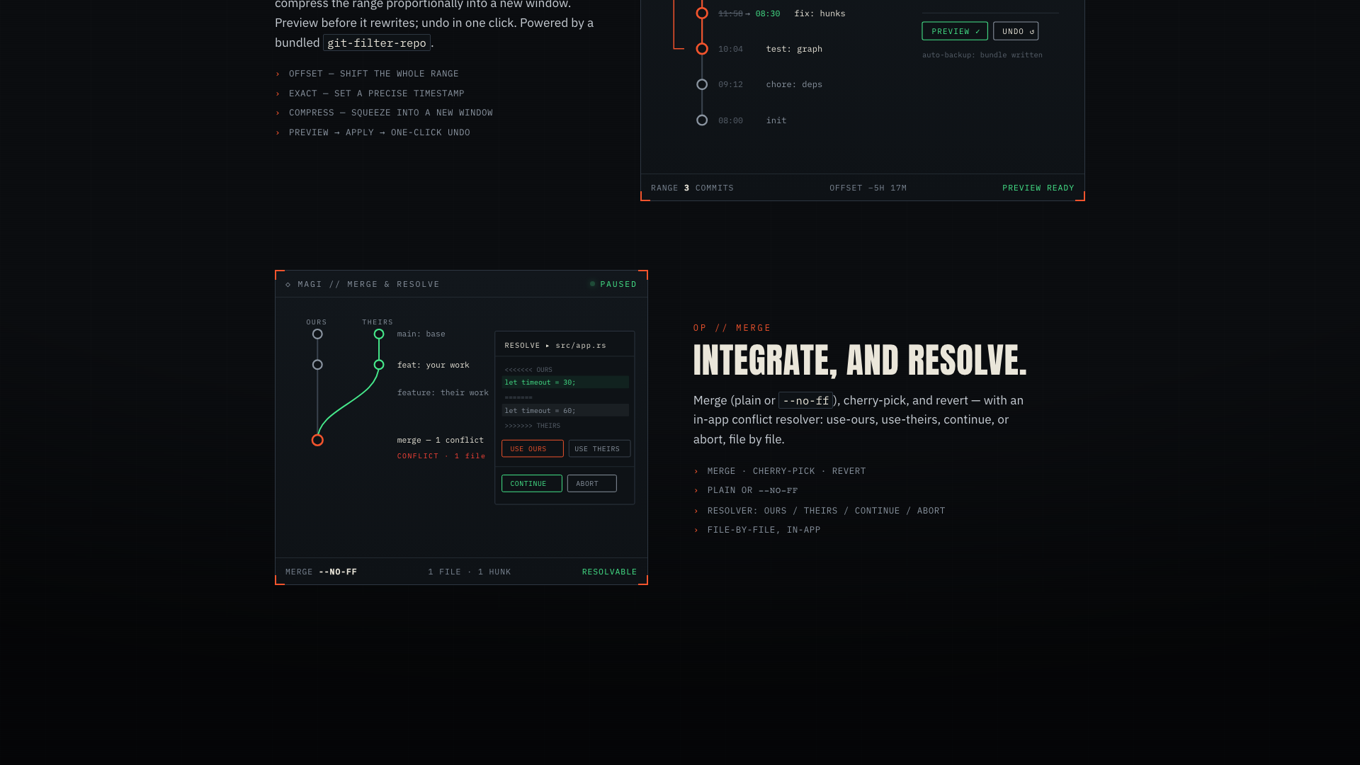The image size is (1360, 765).
Task: Click the '--no-ff' inline code tag
Action: click(805, 401)
